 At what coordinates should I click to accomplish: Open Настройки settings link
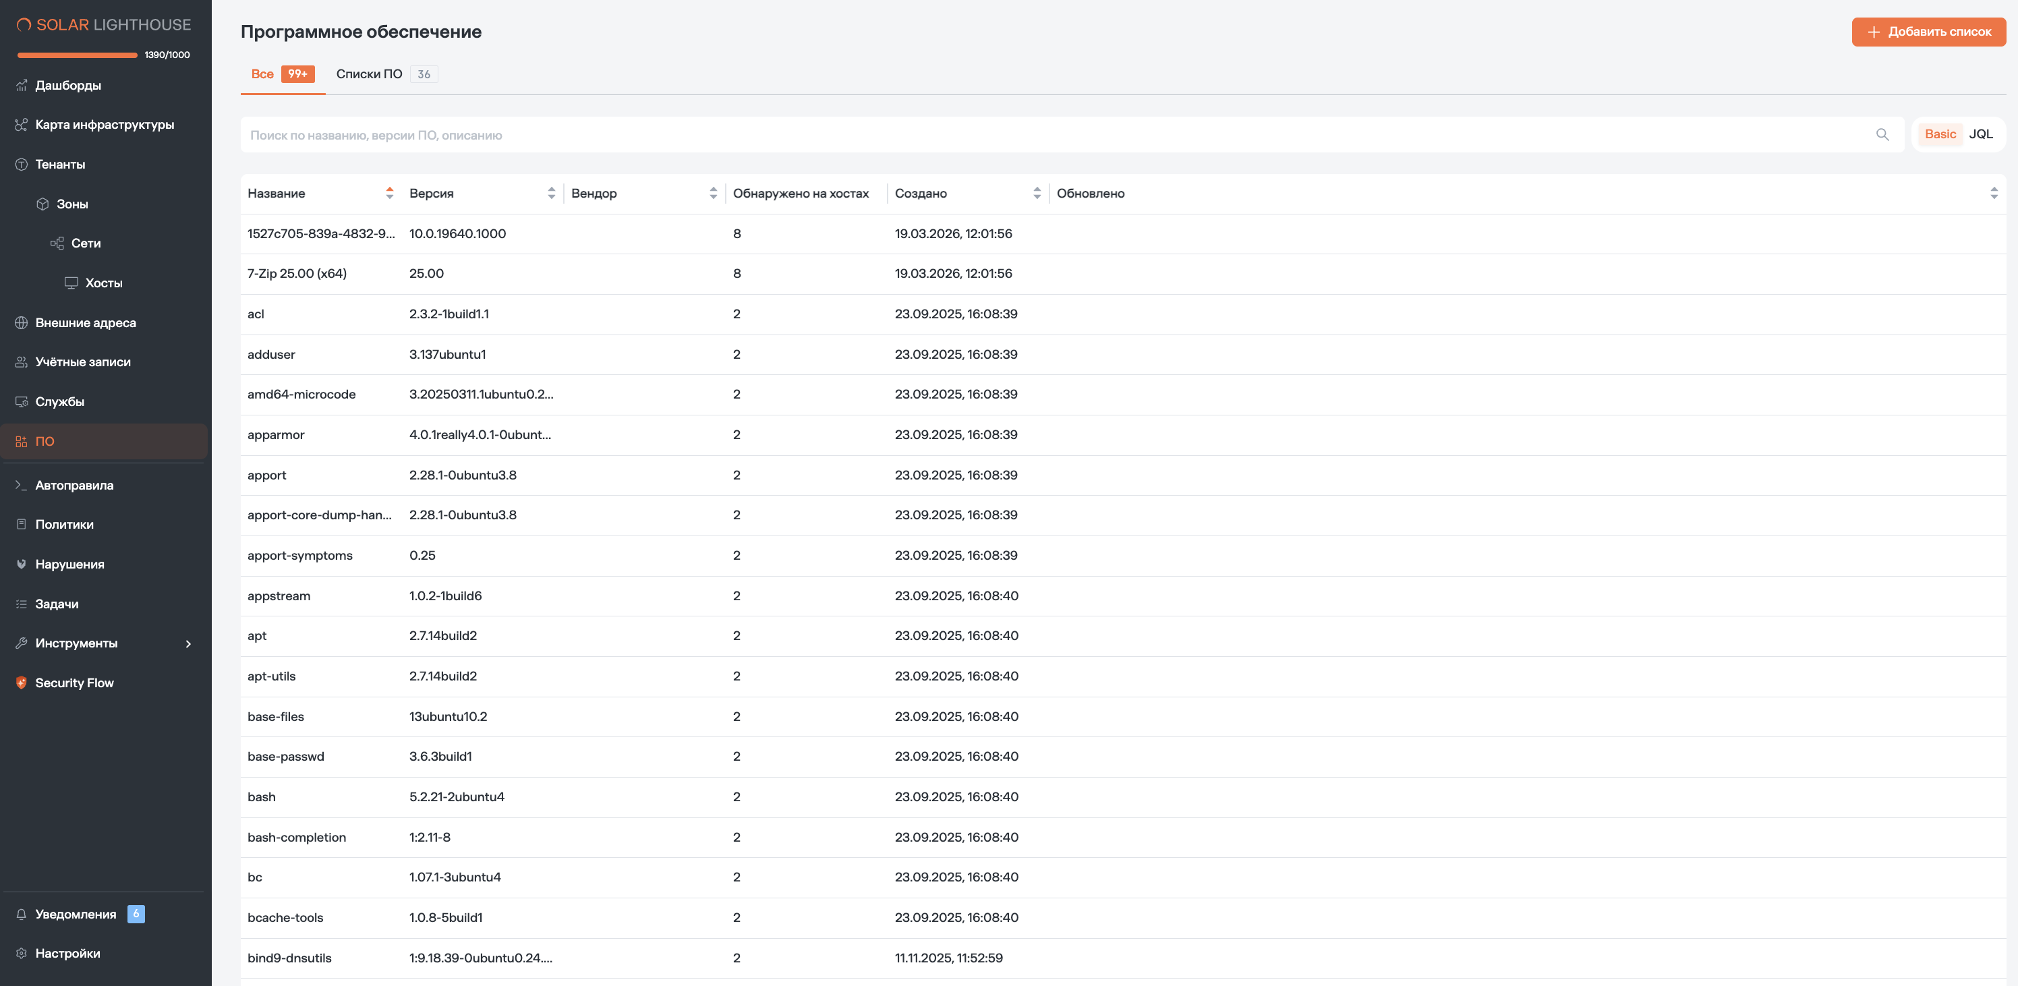coord(67,953)
